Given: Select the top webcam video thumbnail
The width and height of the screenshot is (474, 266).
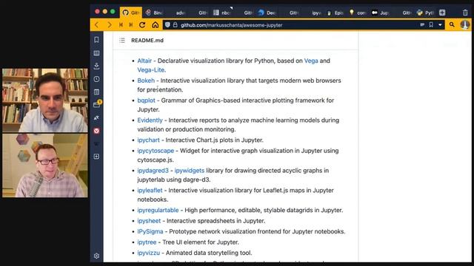Looking at the screenshot, I should (x=45, y=100).
